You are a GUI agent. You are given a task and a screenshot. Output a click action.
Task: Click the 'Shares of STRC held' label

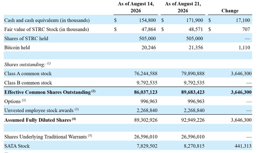coord(26,38)
